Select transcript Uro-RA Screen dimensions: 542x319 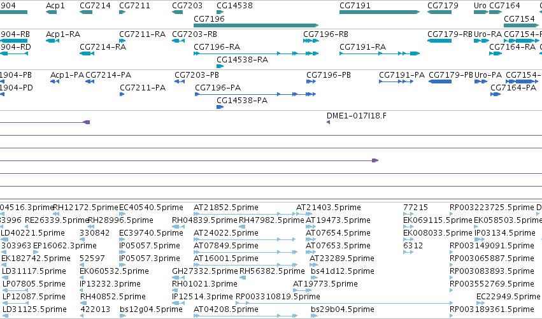(x=488, y=34)
